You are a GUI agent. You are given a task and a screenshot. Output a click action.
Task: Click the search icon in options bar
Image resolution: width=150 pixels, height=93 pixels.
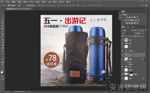tap(142, 5)
